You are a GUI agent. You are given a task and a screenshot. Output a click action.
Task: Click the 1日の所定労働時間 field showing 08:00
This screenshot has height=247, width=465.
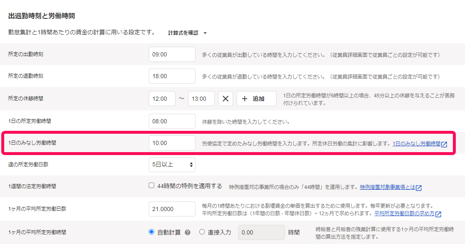tap(172, 121)
